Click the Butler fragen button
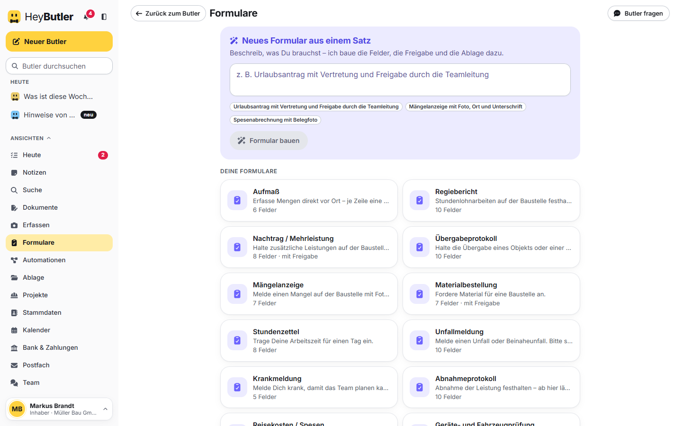The image size is (682, 426). 638,13
